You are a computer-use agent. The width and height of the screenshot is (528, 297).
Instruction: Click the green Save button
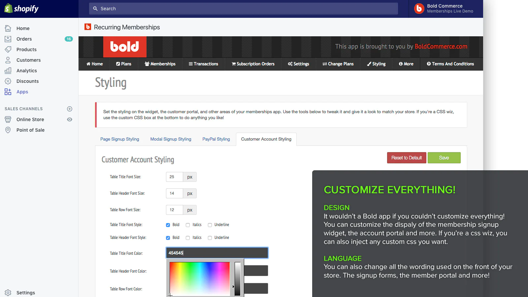pos(444,158)
